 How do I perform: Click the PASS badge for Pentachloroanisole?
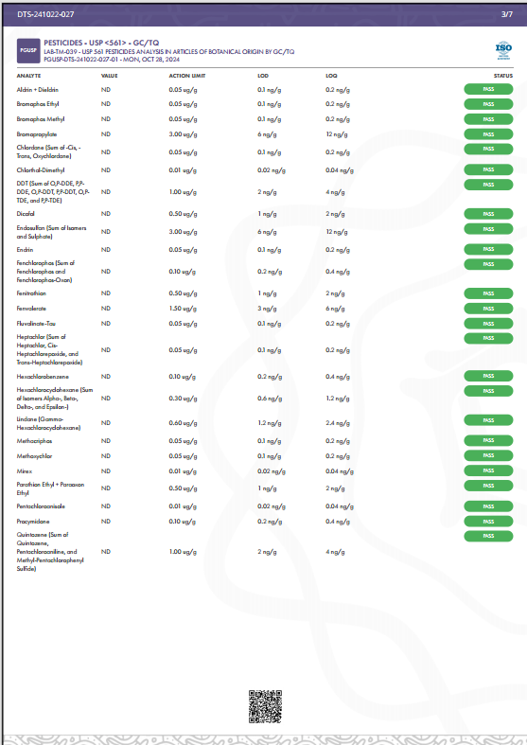(x=488, y=506)
